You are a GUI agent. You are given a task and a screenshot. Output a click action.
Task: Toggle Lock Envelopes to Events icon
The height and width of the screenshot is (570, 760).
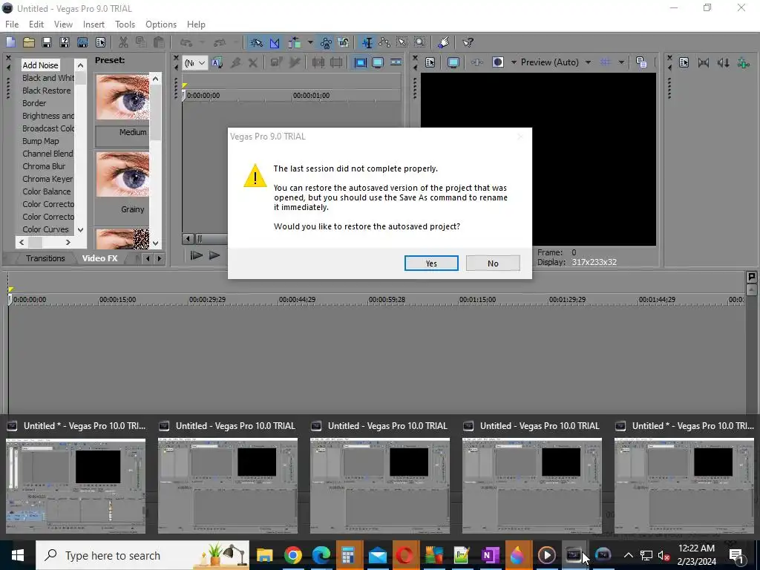[326, 42]
